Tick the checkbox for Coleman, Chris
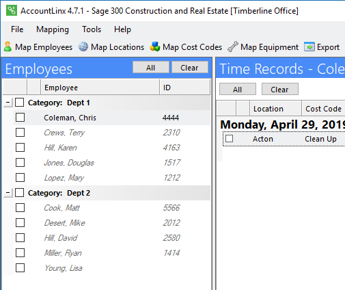Viewport: 345px width, 290px height. click(x=20, y=118)
